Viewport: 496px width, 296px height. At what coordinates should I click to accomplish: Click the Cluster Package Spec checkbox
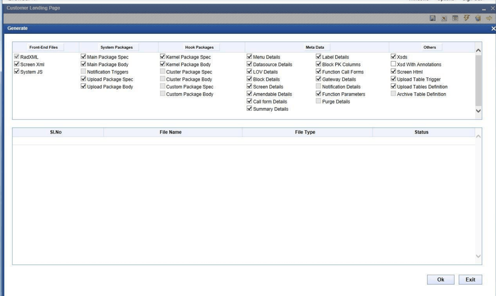coord(163,71)
